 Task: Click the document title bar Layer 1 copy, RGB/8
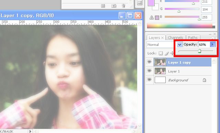click(x=27, y=15)
